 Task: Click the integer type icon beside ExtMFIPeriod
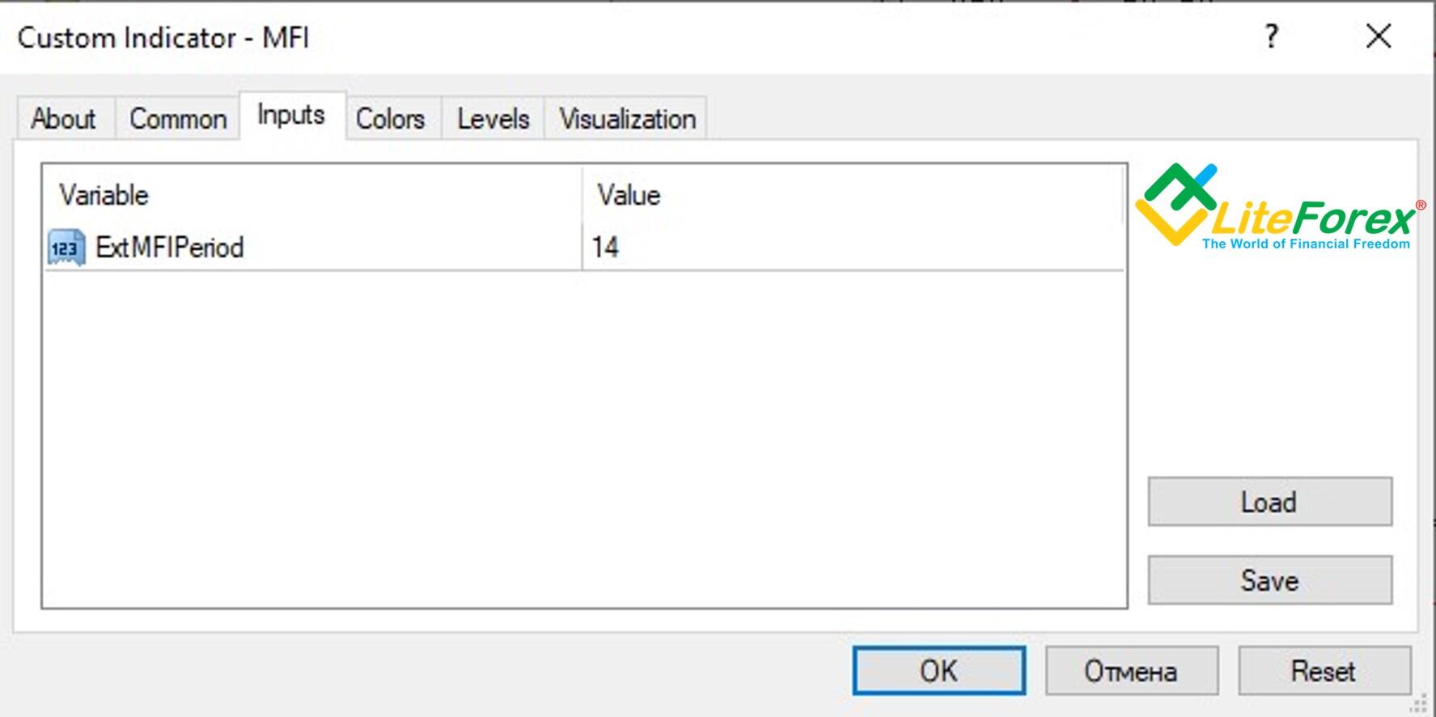(66, 248)
